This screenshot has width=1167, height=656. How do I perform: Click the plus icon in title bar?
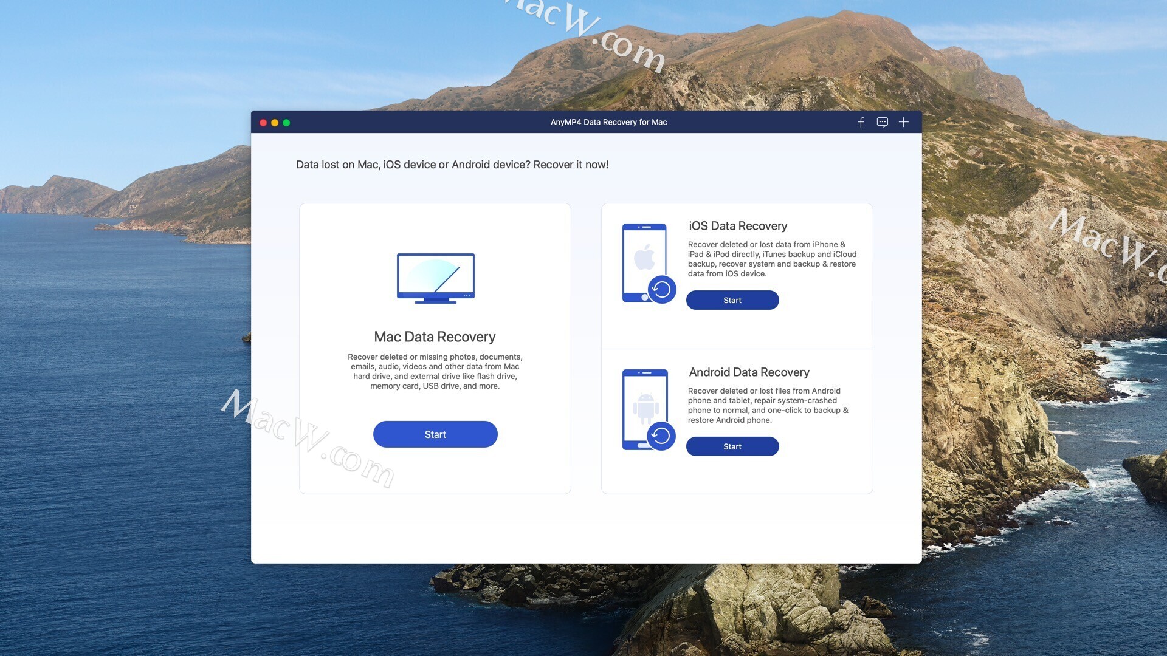(x=904, y=122)
